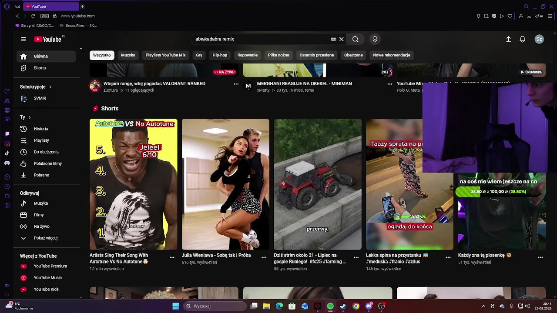Clear the search text with the X icon
This screenshot has width=557, height=313.
[x=342, y=39]
